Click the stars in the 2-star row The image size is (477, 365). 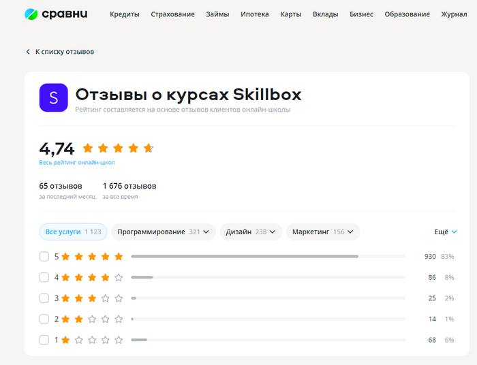[x=92, y=319]
